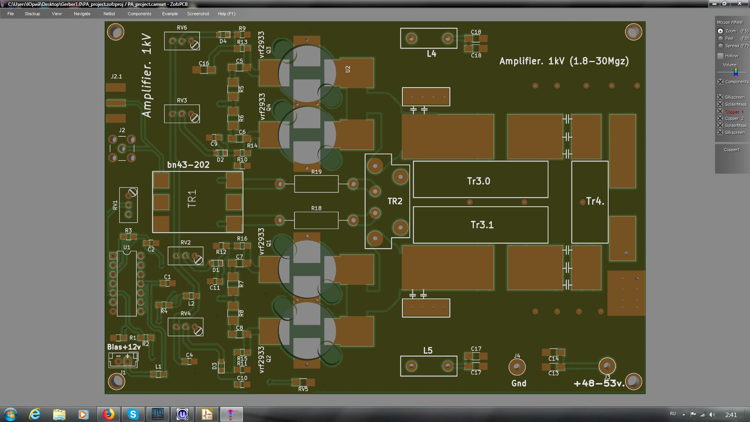This screenshot has width=750, height=422.
Task: Open the Stackup menu
Action: pos(32,14)
